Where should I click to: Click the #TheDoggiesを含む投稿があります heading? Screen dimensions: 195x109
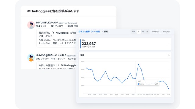[x=53, y=11]
